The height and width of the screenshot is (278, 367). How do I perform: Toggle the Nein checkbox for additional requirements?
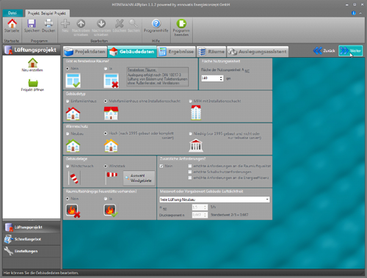tap(161, 166)
